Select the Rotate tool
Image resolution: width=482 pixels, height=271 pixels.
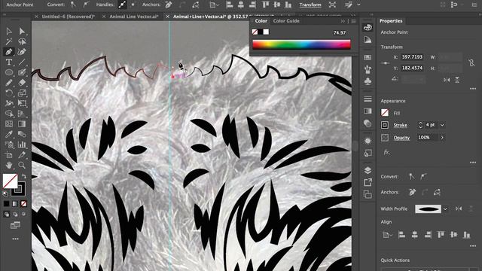point(9,93)
